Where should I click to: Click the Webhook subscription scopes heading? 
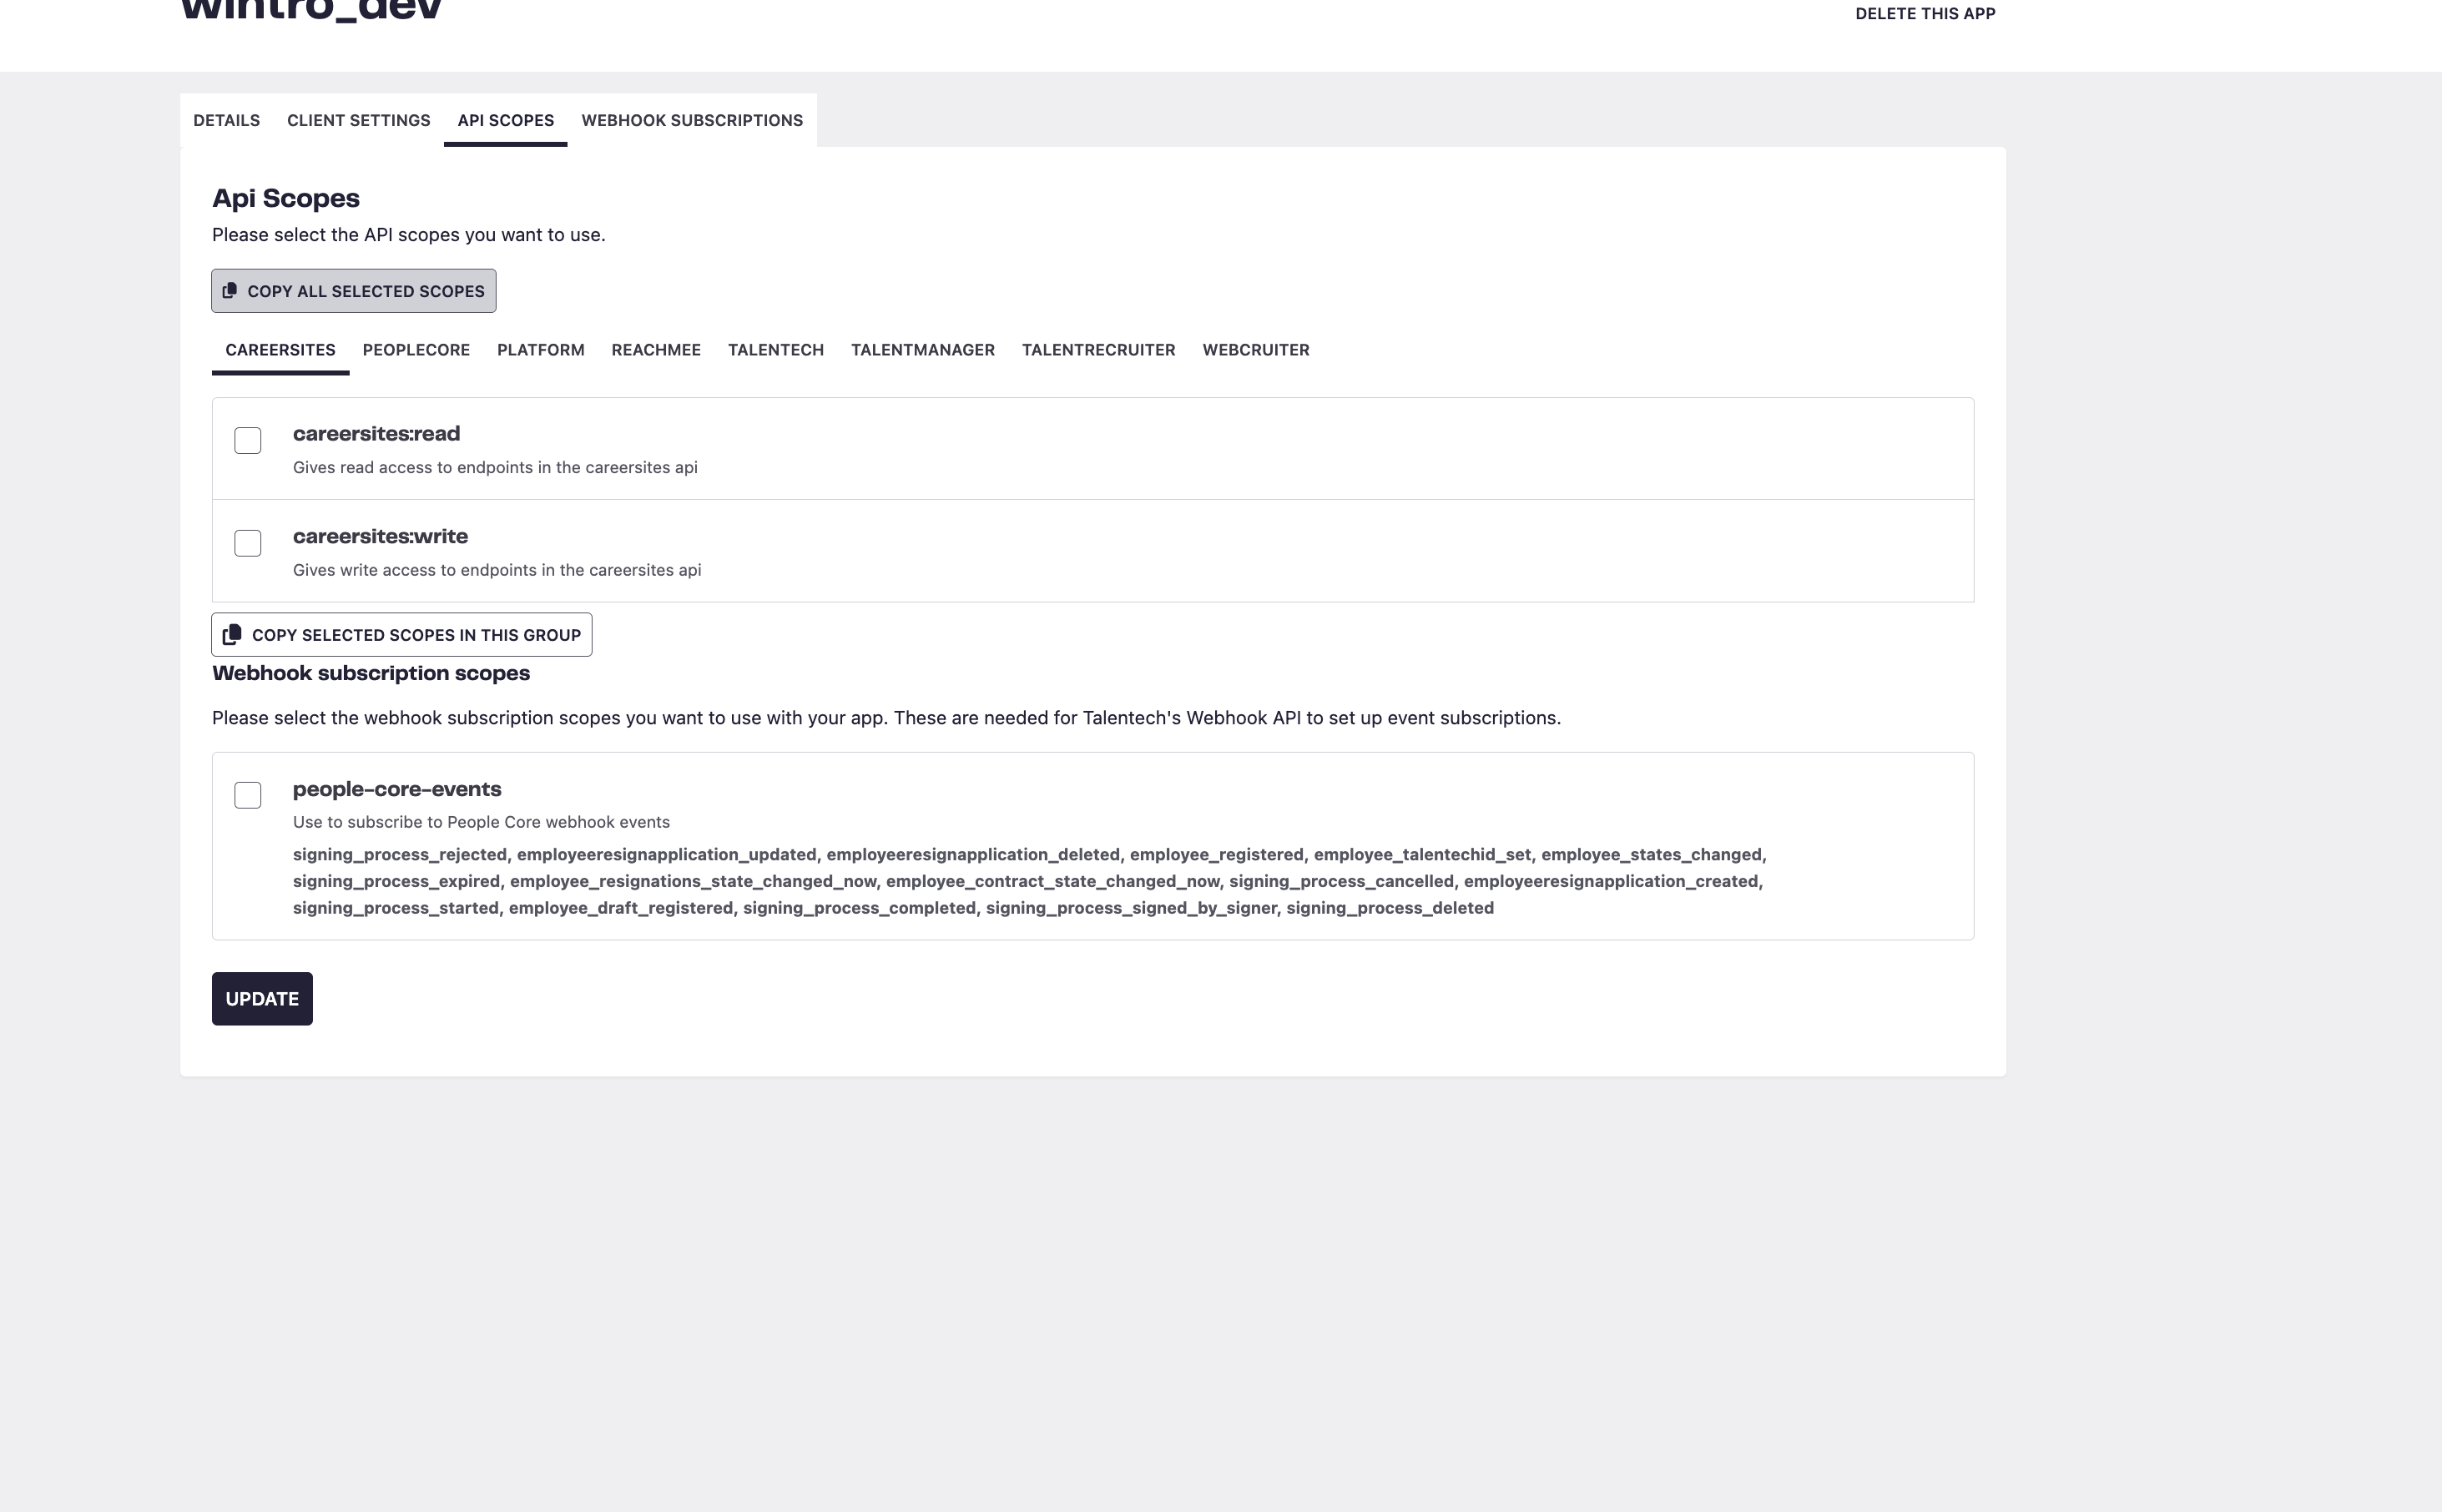coord(371,673)
